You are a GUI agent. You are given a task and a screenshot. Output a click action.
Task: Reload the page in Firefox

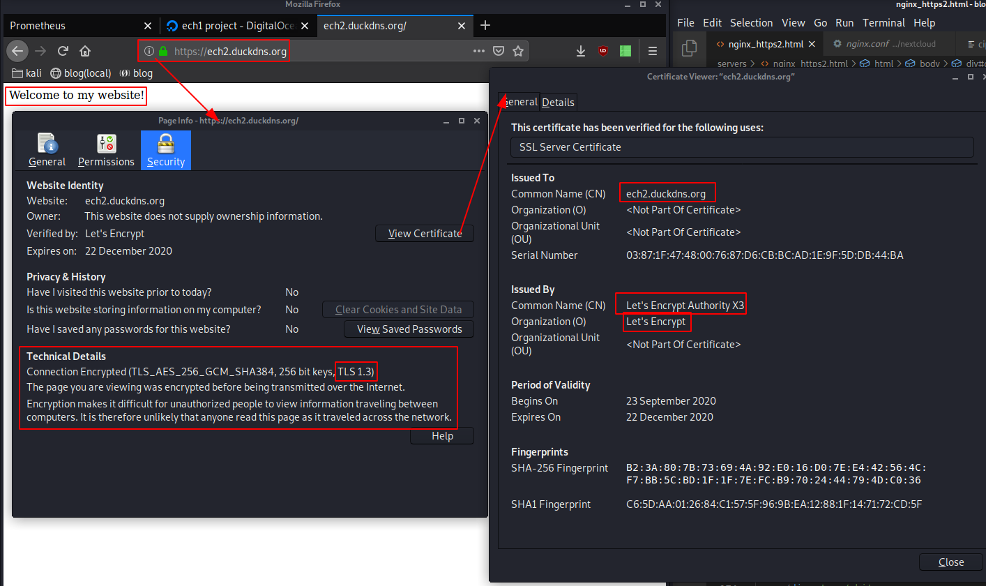[x=63, y=51]
